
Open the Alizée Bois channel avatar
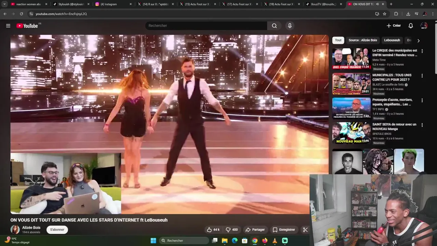15,230
